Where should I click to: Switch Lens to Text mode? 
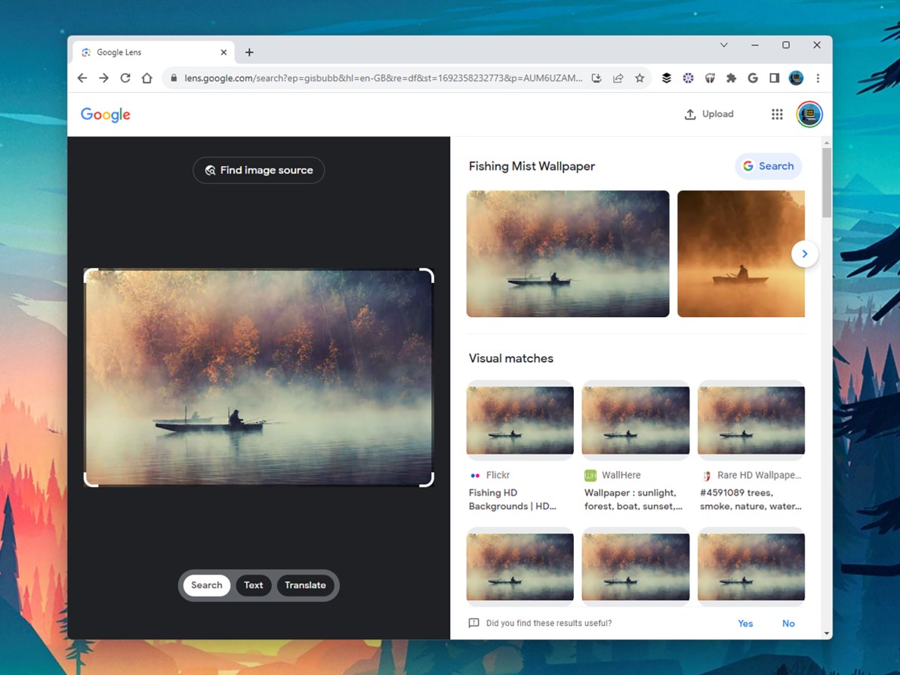253,585
